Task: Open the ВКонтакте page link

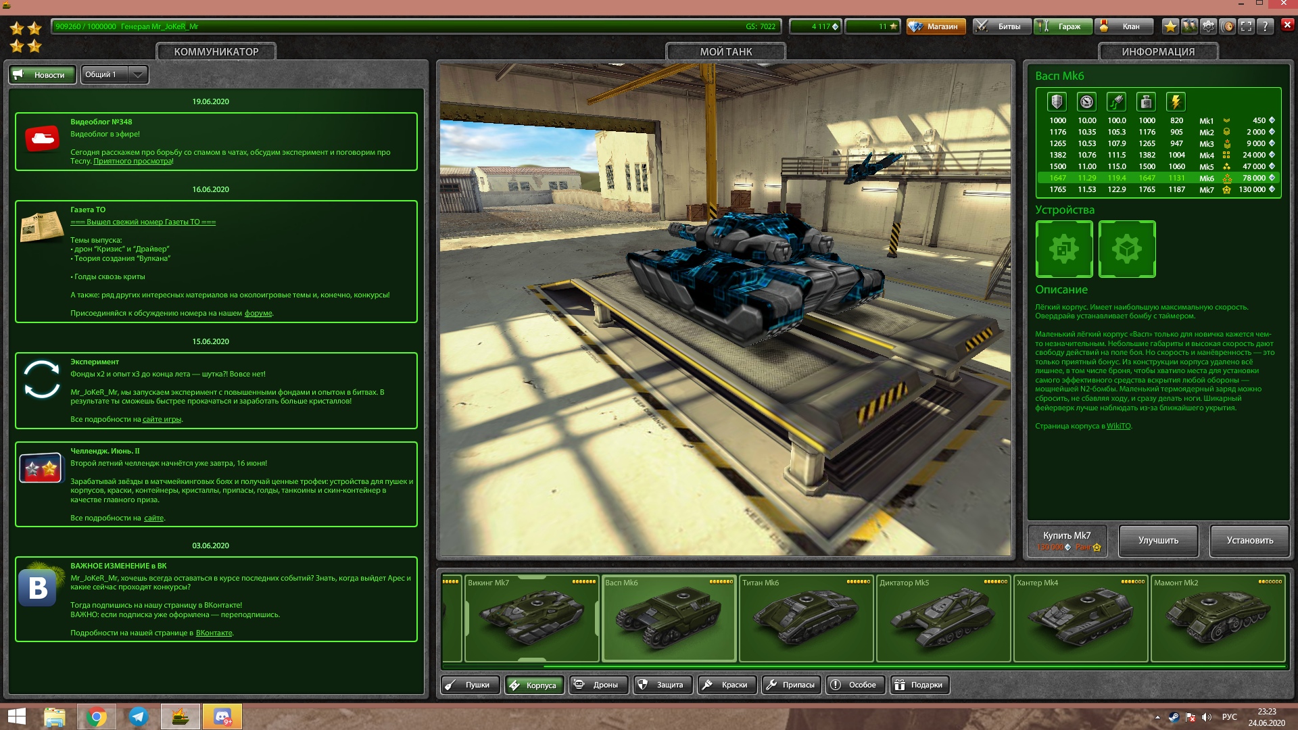Action: 214,633
